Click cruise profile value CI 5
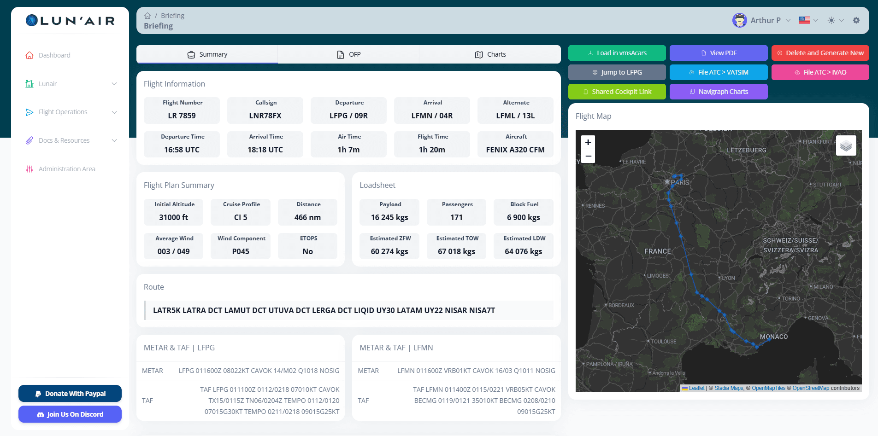 click(x=241, y=217)
